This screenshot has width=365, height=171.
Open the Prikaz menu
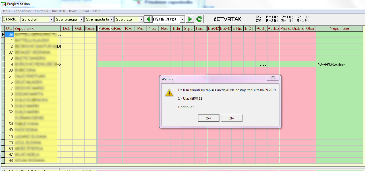coord(85,11)
